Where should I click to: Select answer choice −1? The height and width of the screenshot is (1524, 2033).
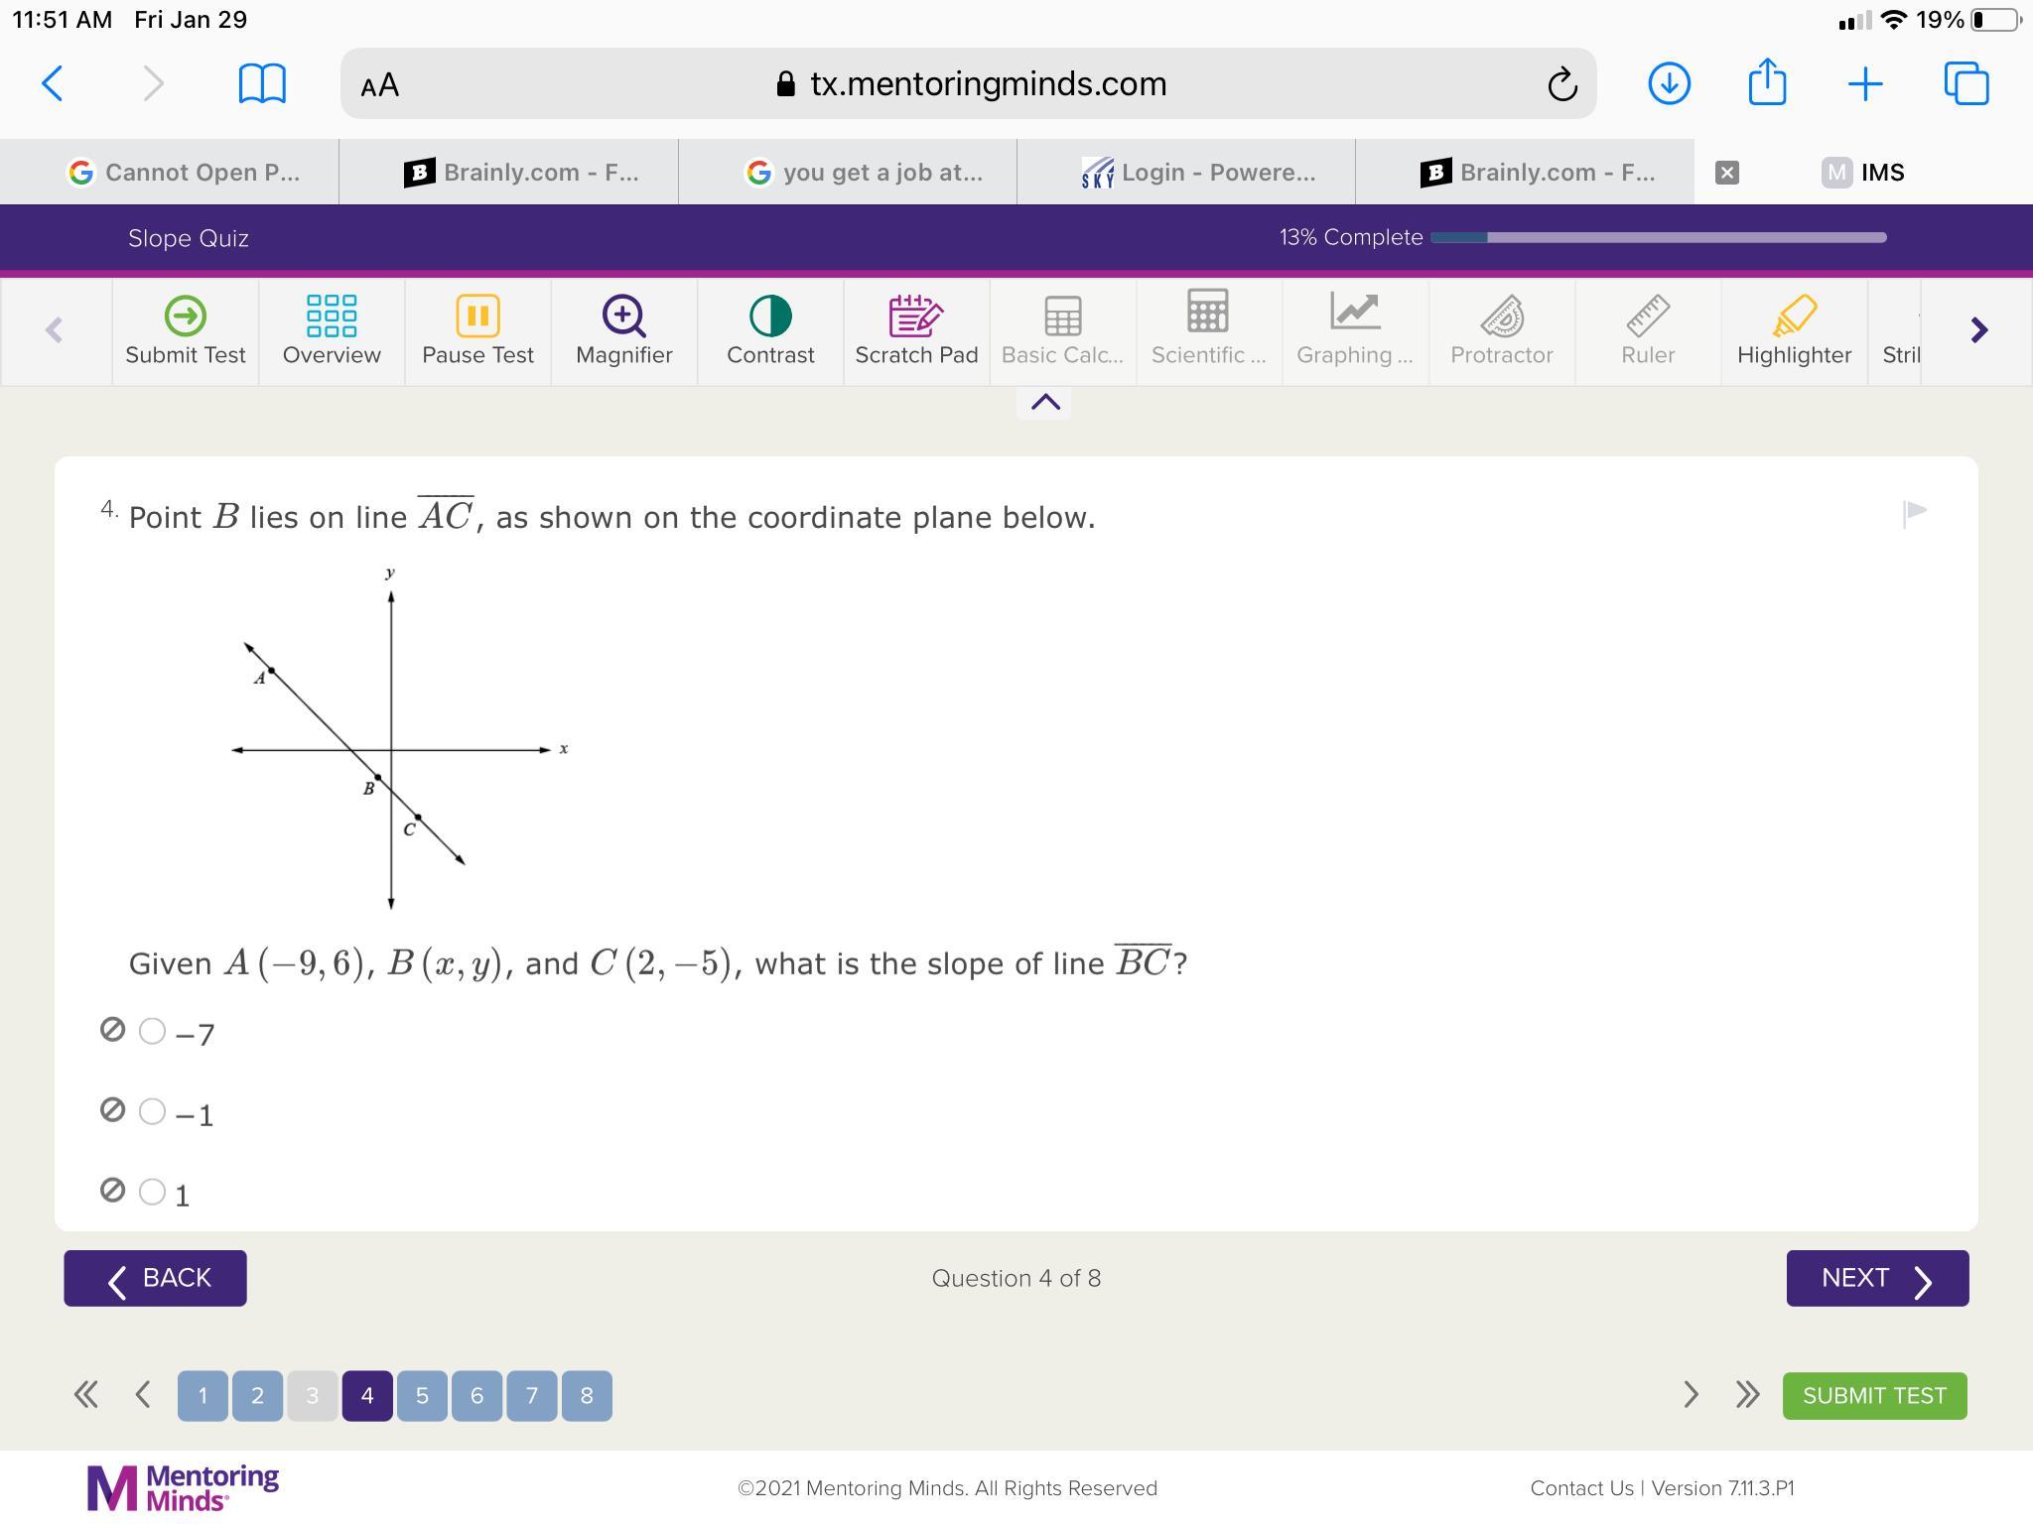click(152, 1111)
